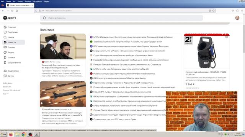Open the Politico санкции США headline
Viewport: 245px width, 137px height.
click(x=124, y=73)
